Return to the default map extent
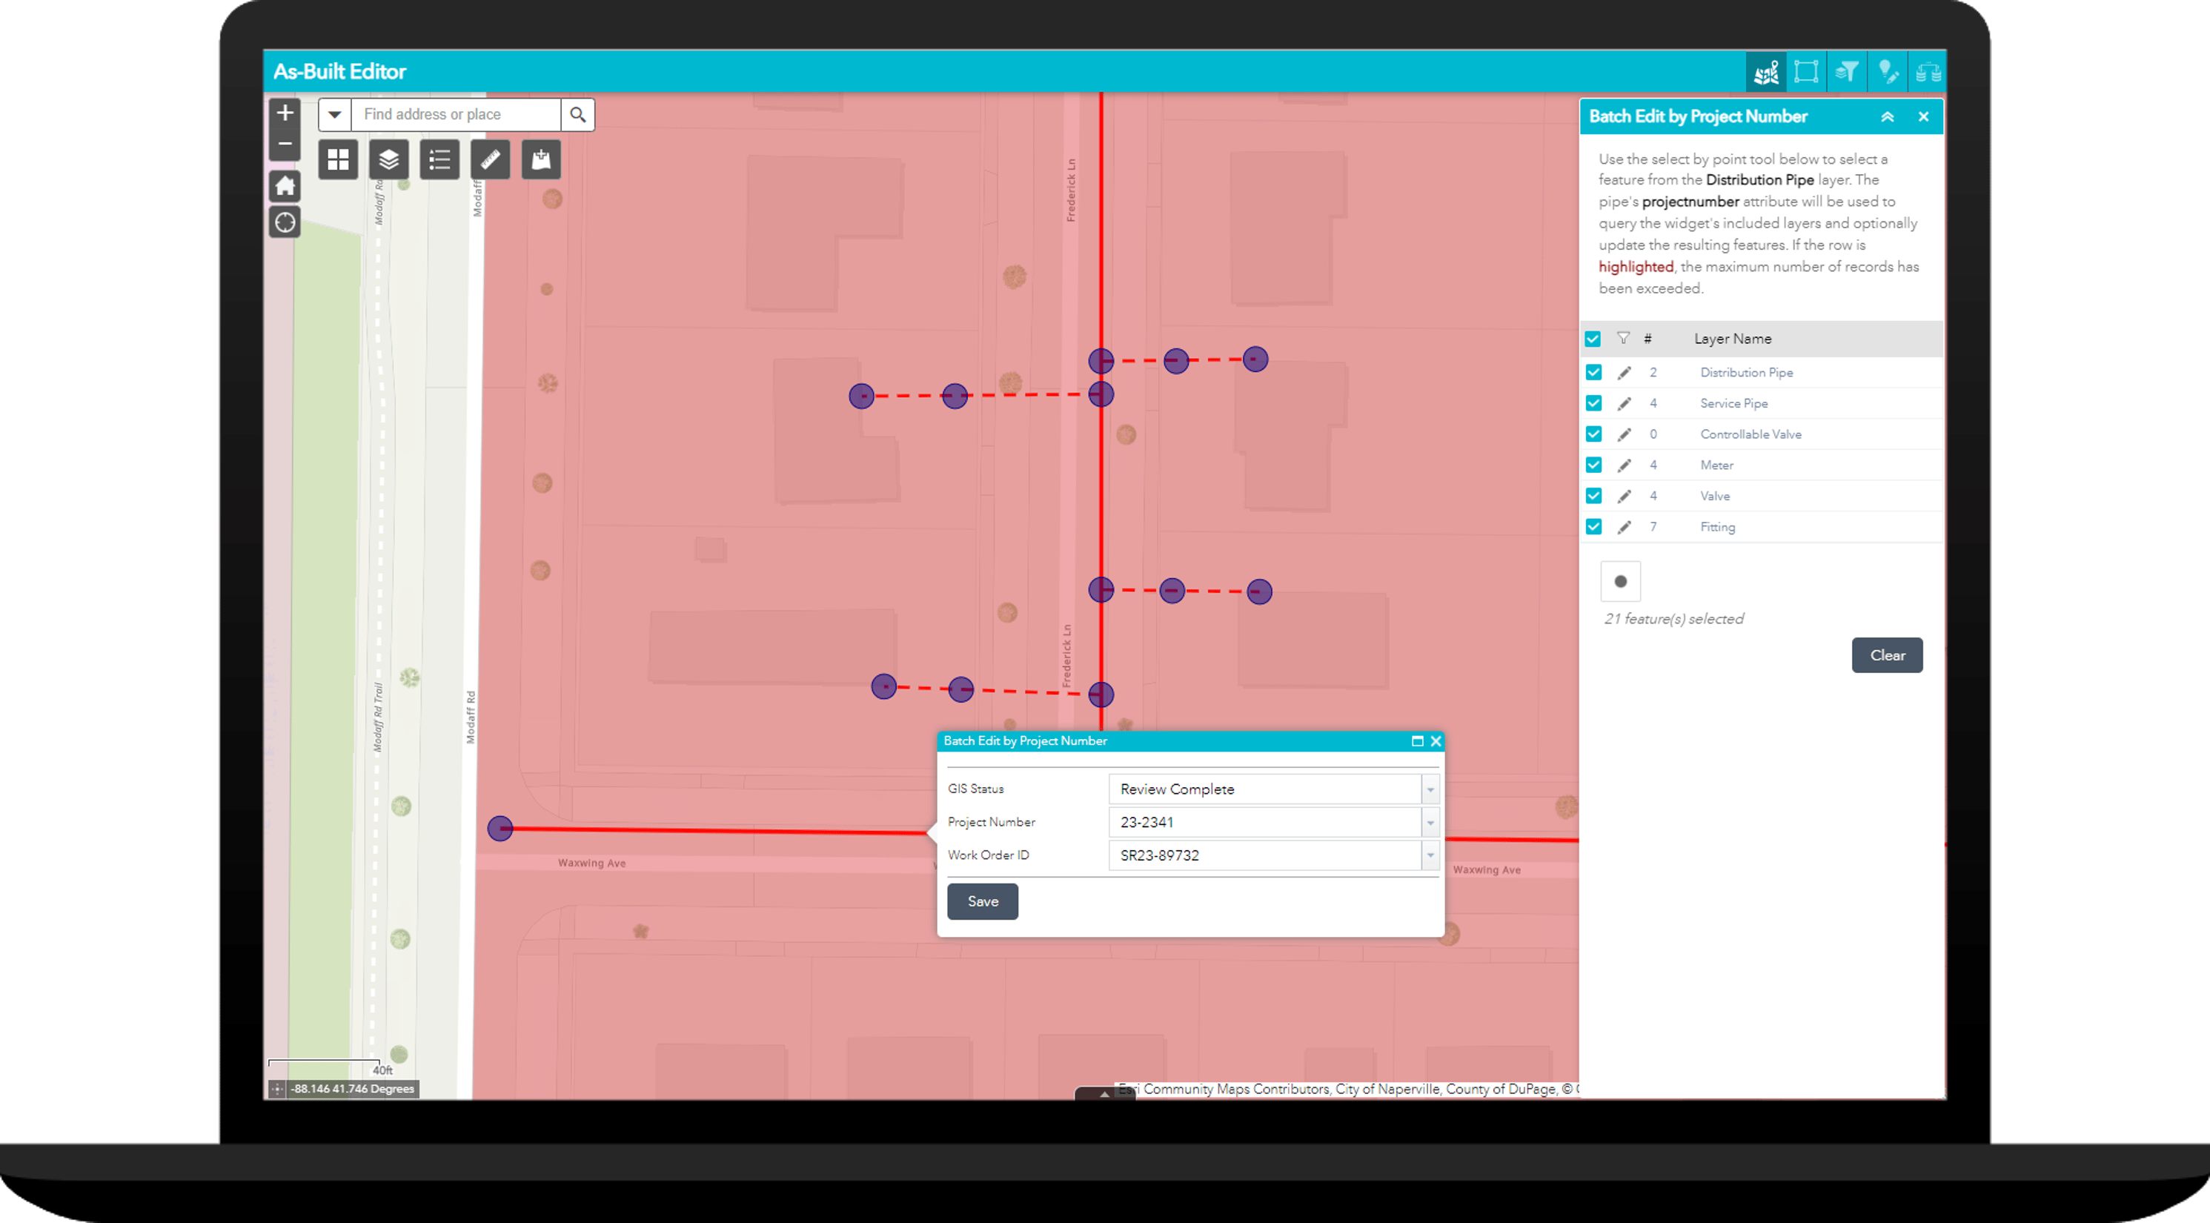 (285, 185)
